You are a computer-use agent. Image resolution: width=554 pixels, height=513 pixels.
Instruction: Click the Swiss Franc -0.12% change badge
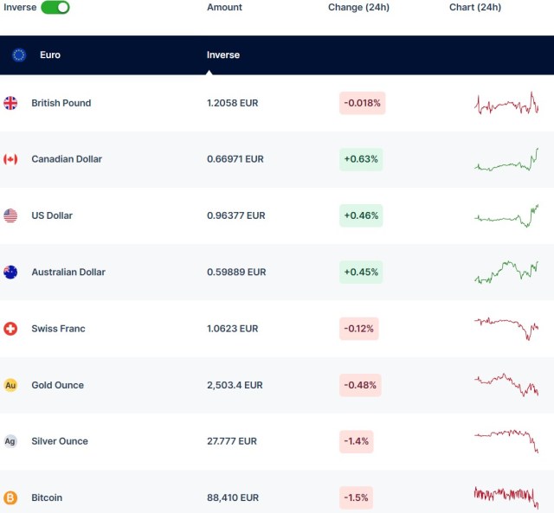pos(358,329)
